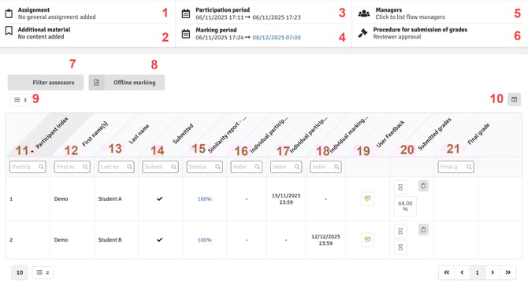Focus the Last name filter field

(116, 167)
